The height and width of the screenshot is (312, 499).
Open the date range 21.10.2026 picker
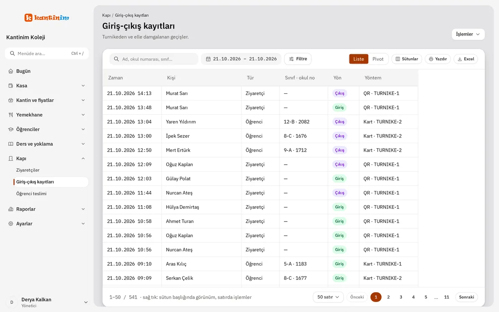coord(241,59)
